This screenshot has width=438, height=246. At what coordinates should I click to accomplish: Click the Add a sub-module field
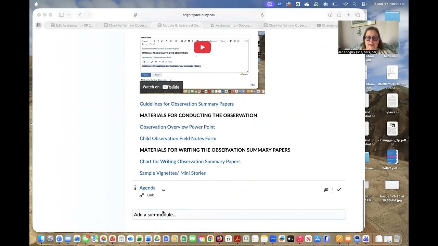pos(239,215)
